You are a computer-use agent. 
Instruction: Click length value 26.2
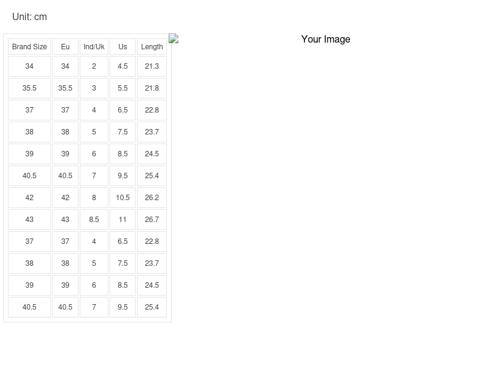(x=152, y=198)
